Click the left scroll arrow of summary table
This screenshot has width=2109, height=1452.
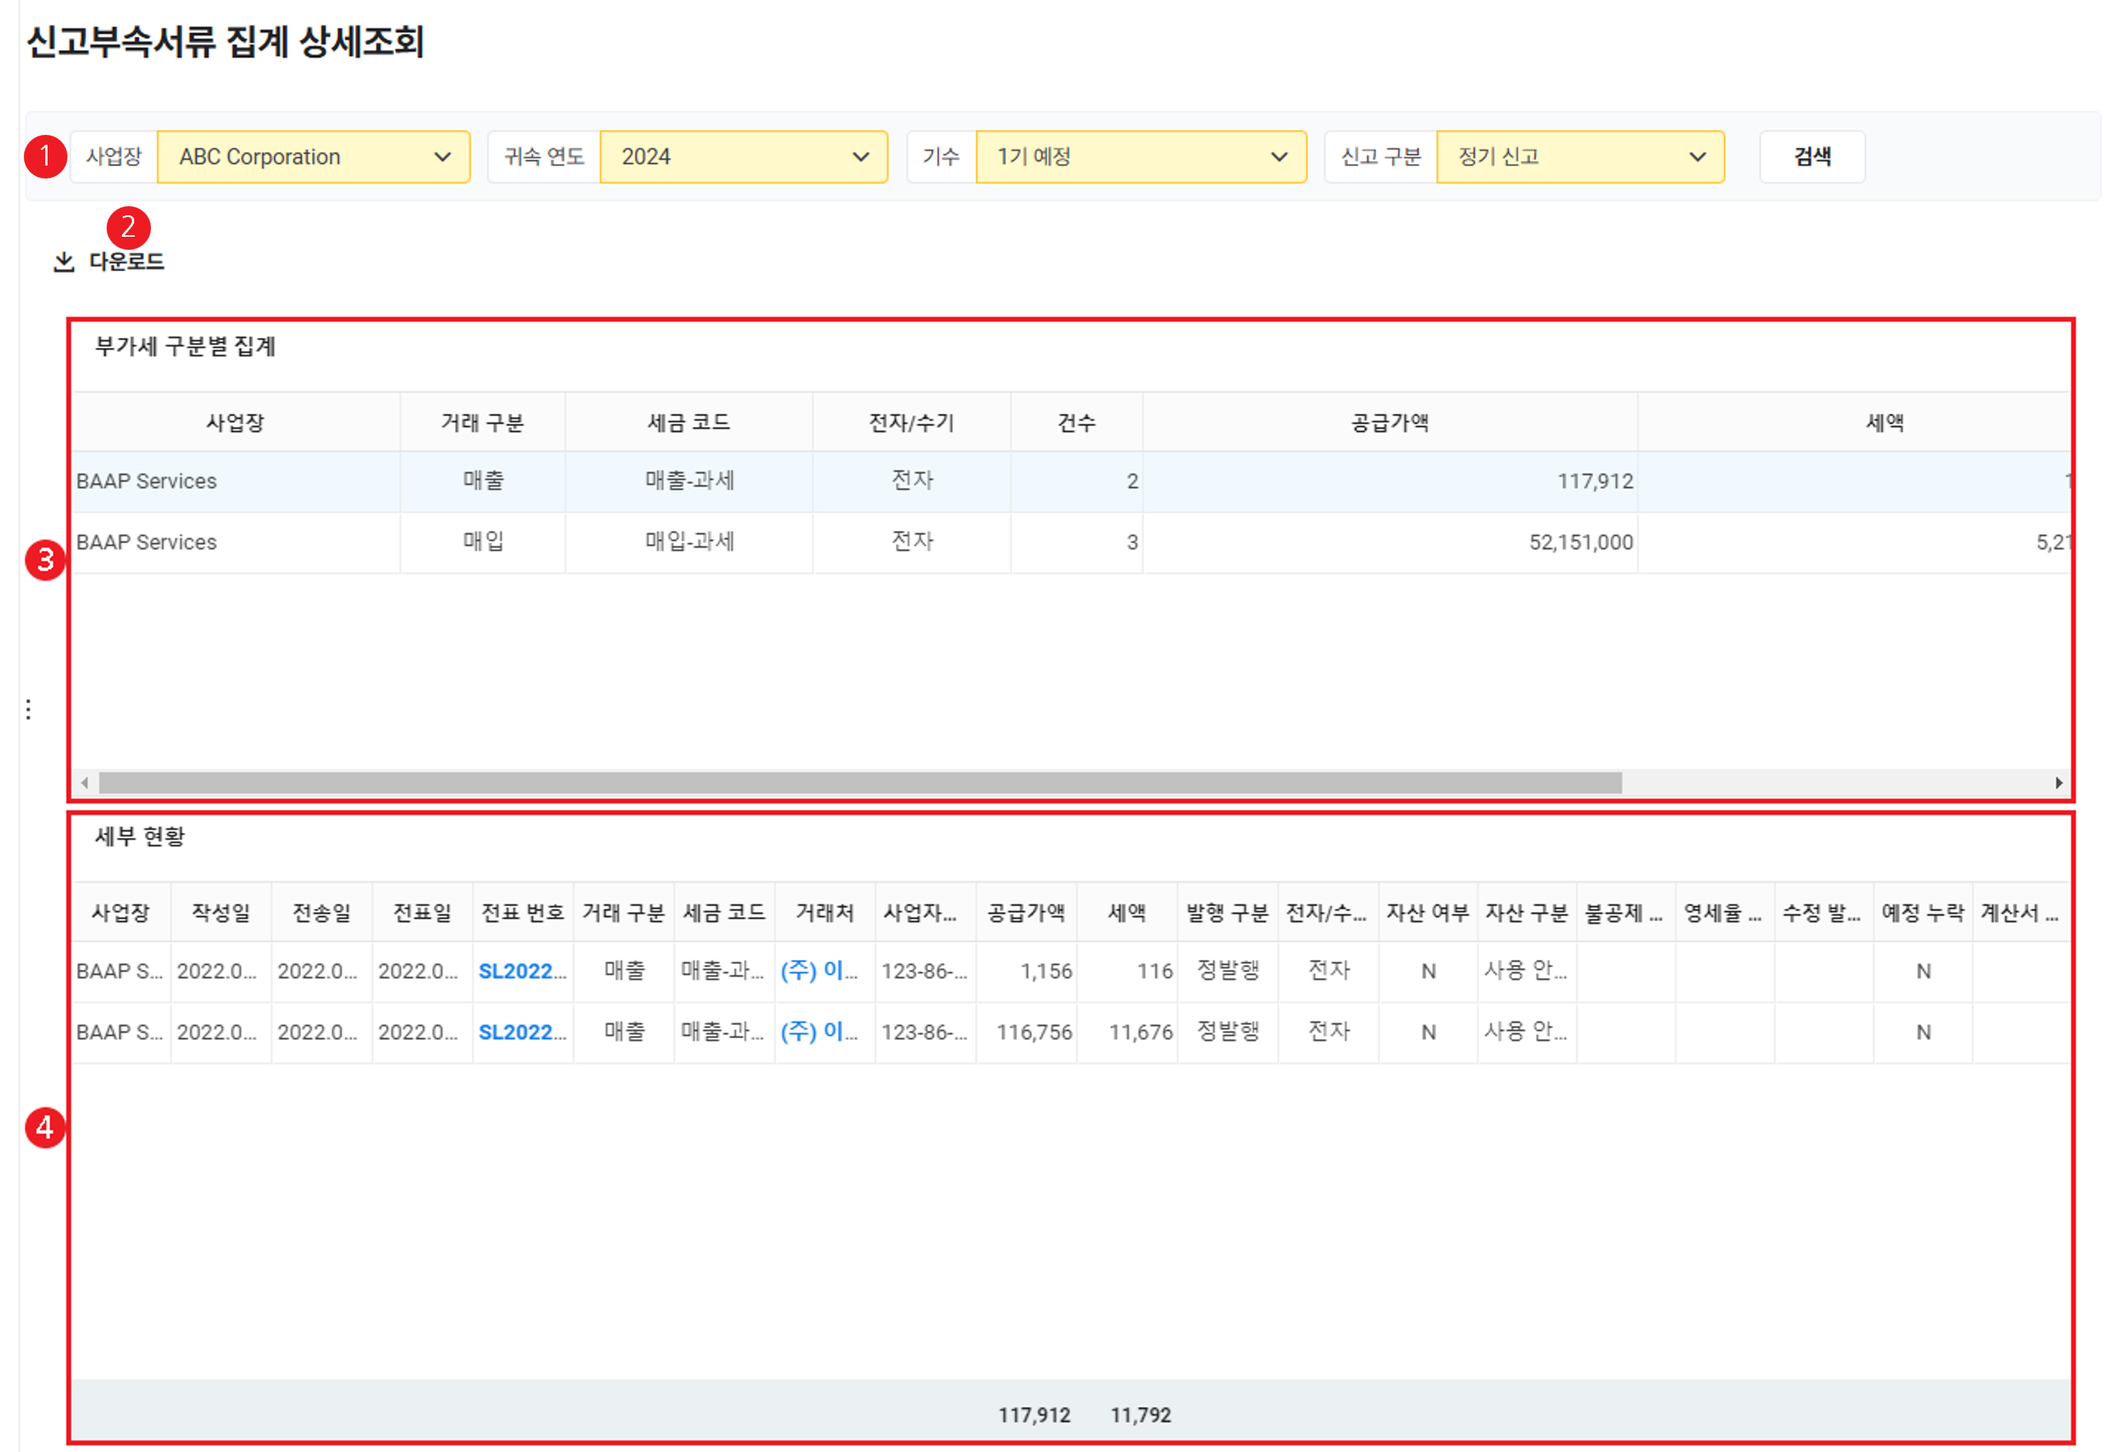pos(84,783)
